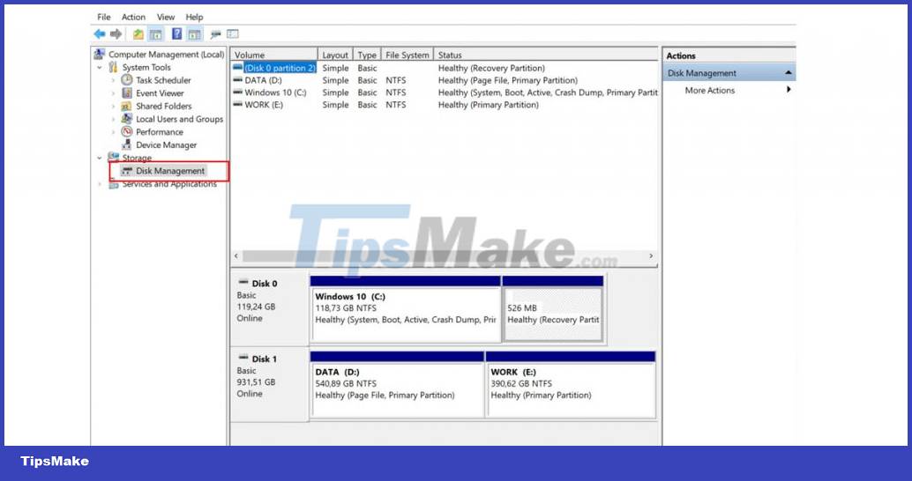The height and width of the screenshot is (481, 912).
Task: Click the Up one level folder icon
Action: point(138,34)
